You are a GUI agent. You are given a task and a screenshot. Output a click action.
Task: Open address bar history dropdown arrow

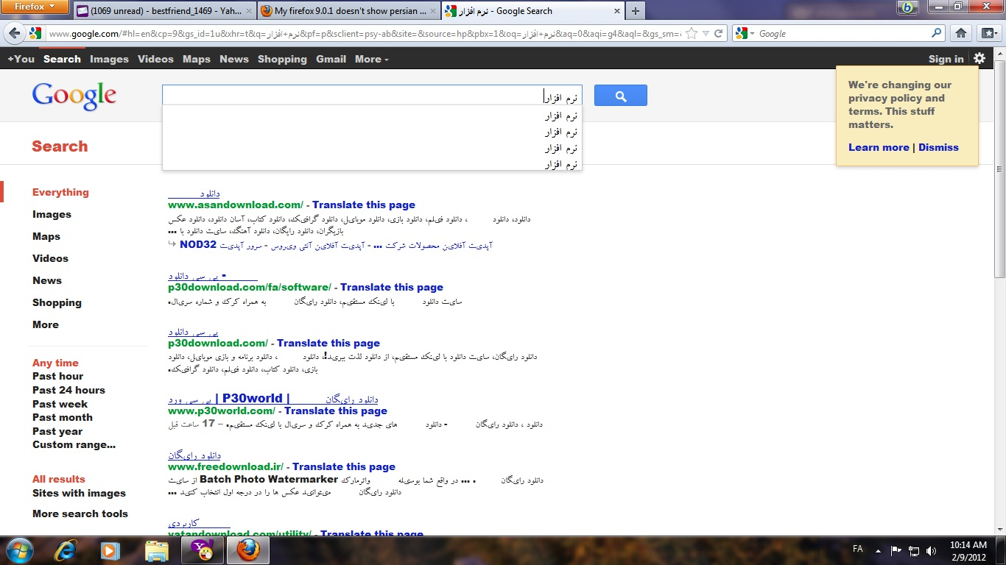(706, 33)
